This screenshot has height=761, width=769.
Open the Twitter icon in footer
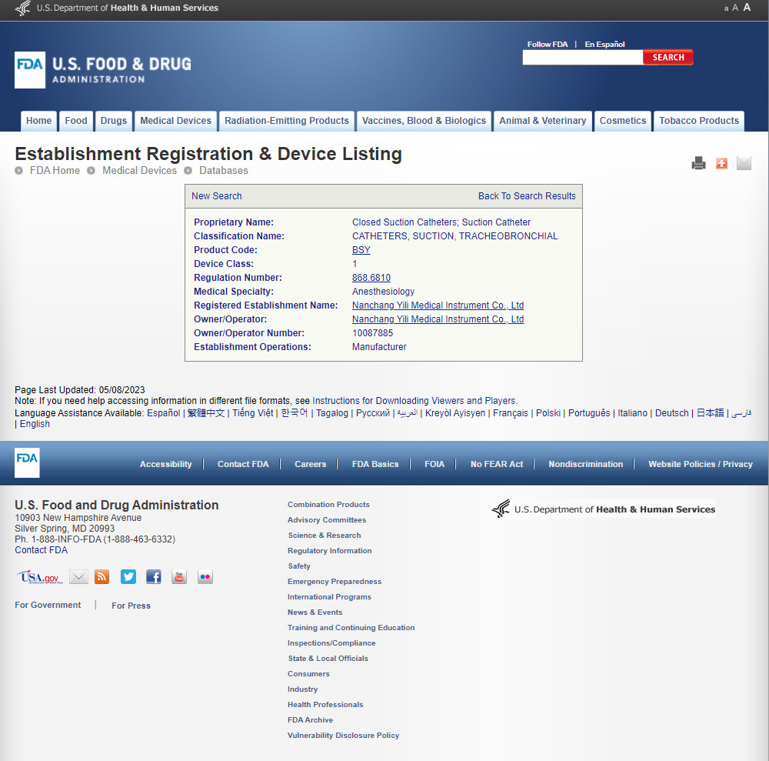tap(128, 577)
